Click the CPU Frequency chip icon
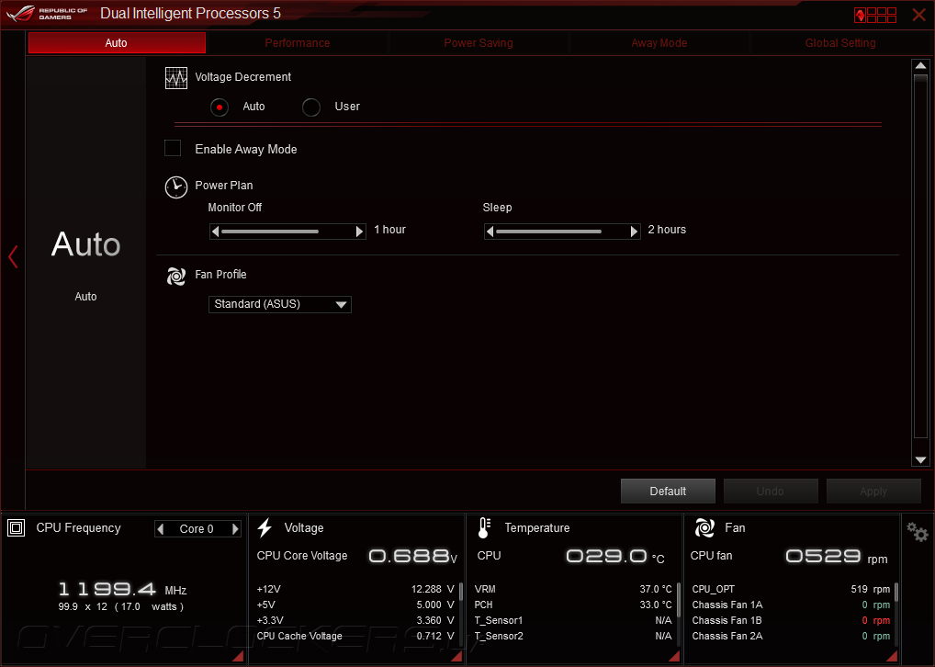The image size is (935, 667). click(17, 527)
